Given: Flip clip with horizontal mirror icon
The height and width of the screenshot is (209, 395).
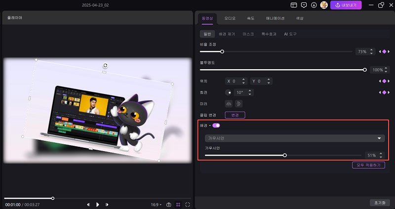Looking at the screenshot, I should pyautogui.click(x=229, y=104).
